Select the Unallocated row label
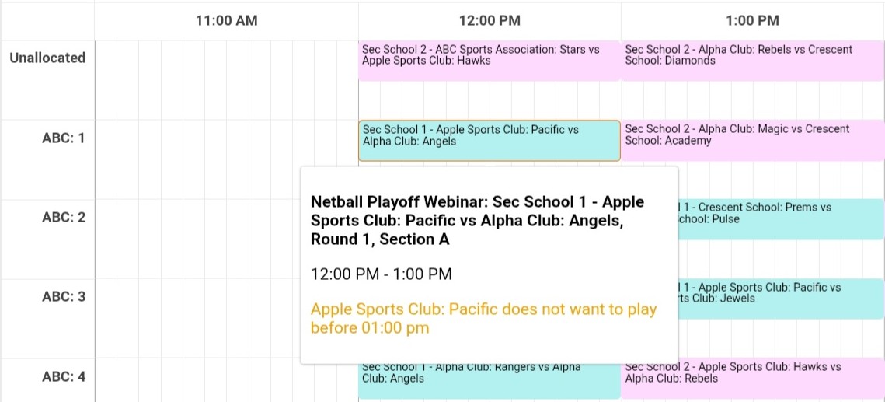Viewport: 885px width, 402px height. 47,58
